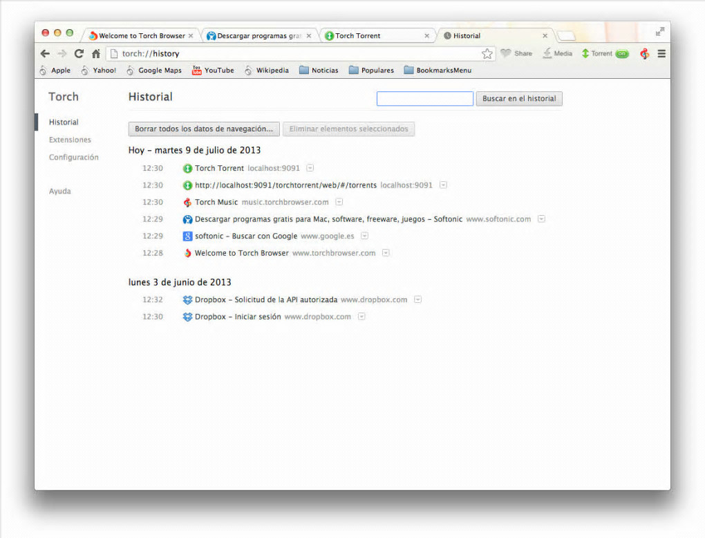Open the Share heart button
Viewport: 705px width, 538px height.
click(x=516, y=53)
